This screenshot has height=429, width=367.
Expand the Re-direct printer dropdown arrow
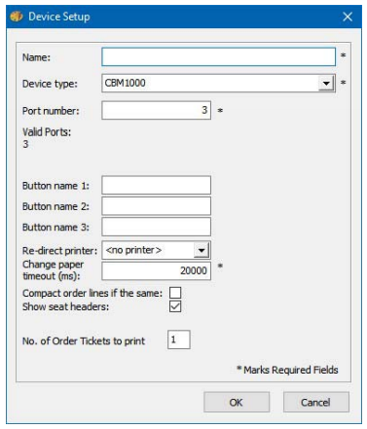click(202, 250)
